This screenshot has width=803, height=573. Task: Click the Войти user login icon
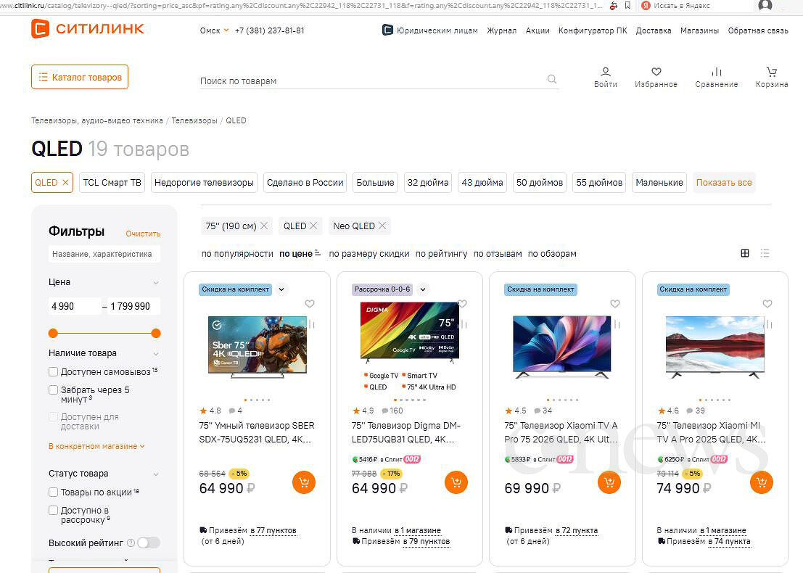605,73
